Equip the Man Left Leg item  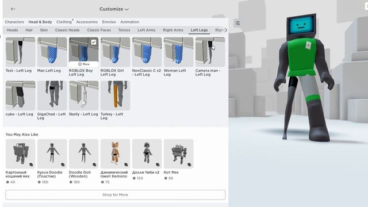coord(52,52)
